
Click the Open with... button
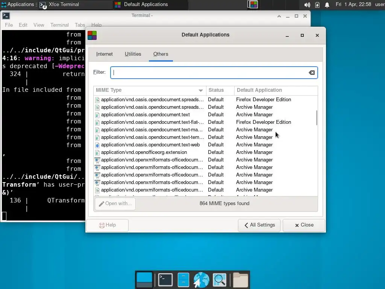[x=115, y=204]
